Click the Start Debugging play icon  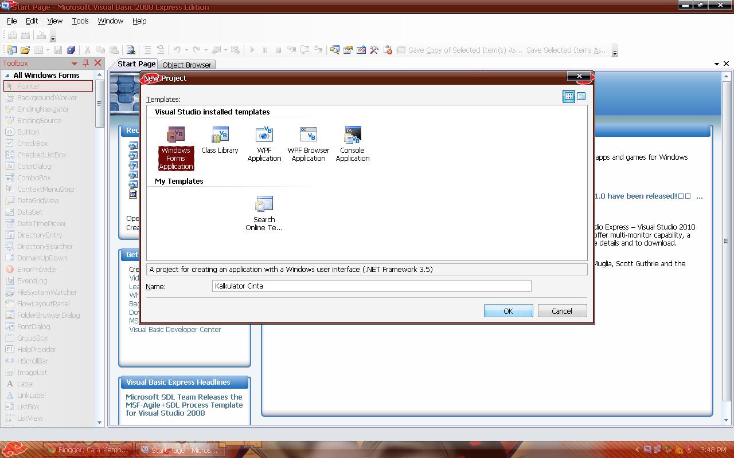coord(252,50)
